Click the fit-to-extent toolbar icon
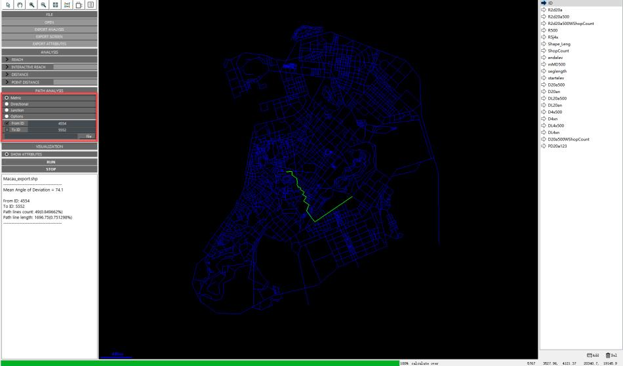 67,5
